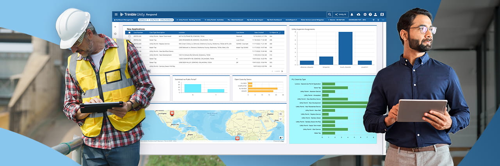Screen dimensions: 500x166
Task: Click the red marker near Los Angeles on map
Action: [x=172, y=113]
